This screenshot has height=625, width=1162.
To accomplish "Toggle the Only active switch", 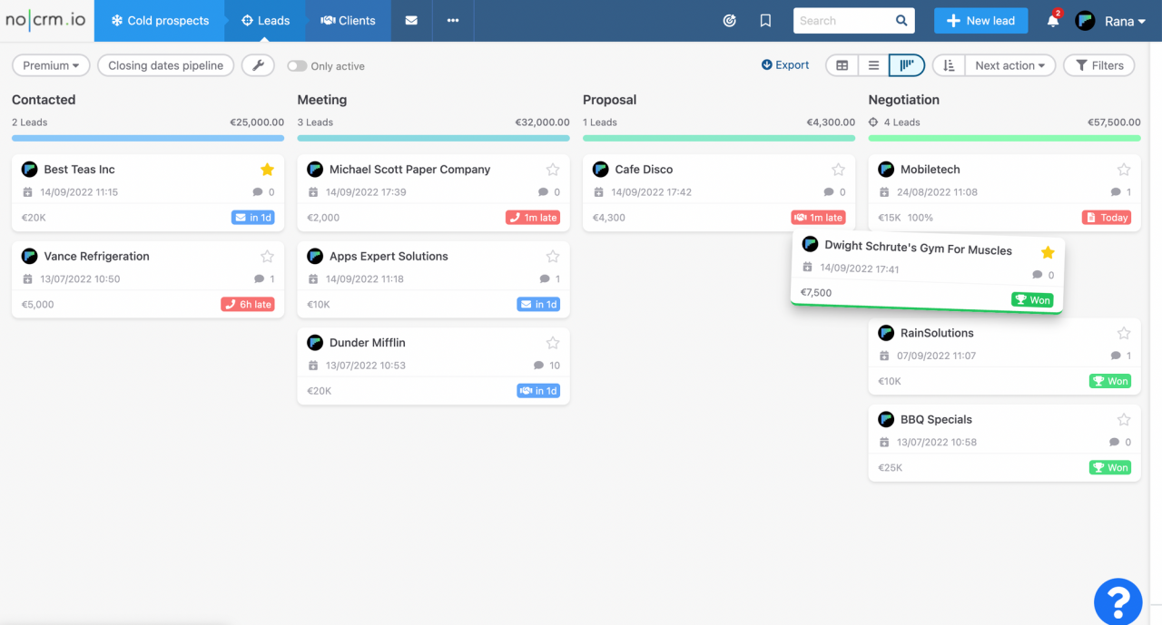I will 298,65.
